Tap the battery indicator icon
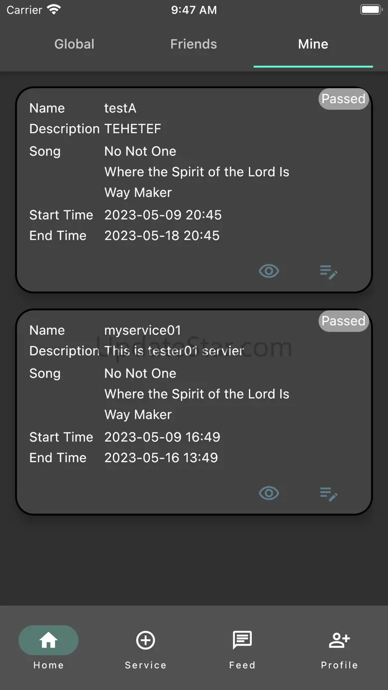 click(371, 9)
